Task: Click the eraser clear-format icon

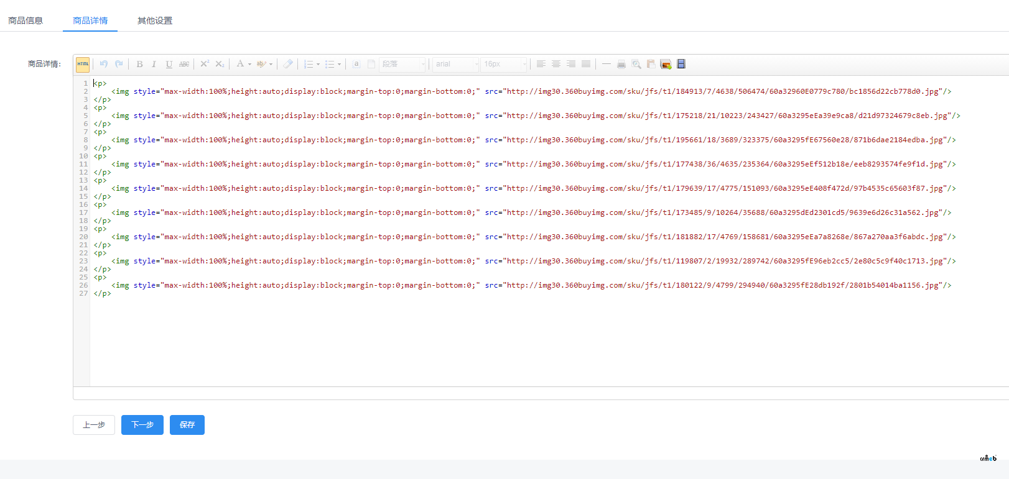Action: pyautogui.click(x=288, y=64)
